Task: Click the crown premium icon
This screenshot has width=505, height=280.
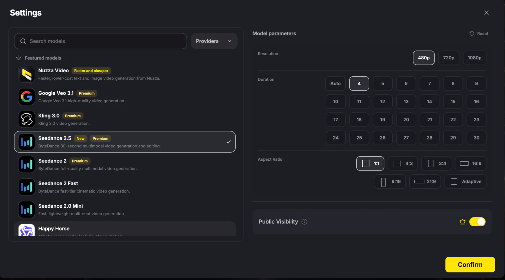Action: pos(463,222)
